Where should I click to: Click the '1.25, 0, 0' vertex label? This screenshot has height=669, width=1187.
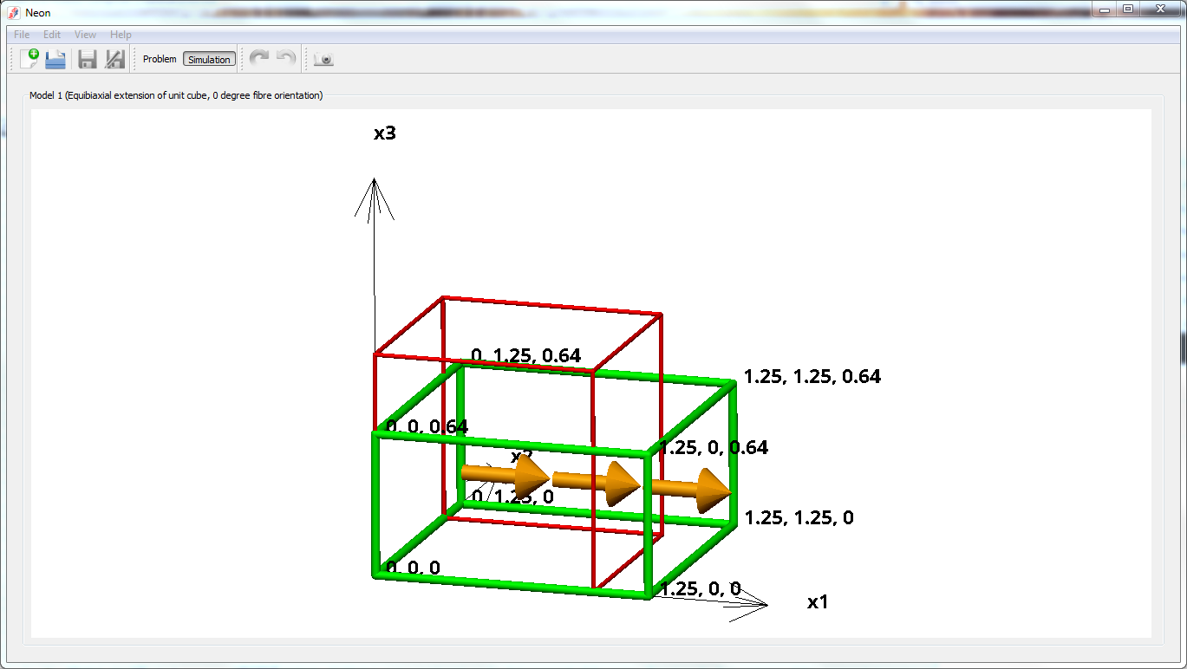click(701, 589)
